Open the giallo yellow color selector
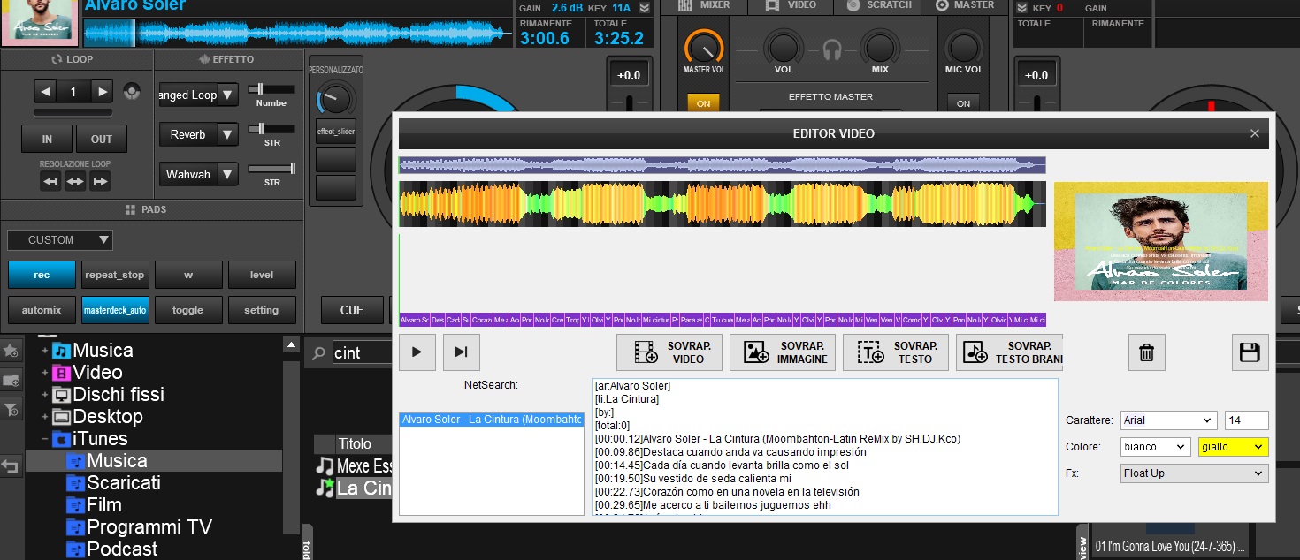 pyautogui.click(x=1233, y=447)
